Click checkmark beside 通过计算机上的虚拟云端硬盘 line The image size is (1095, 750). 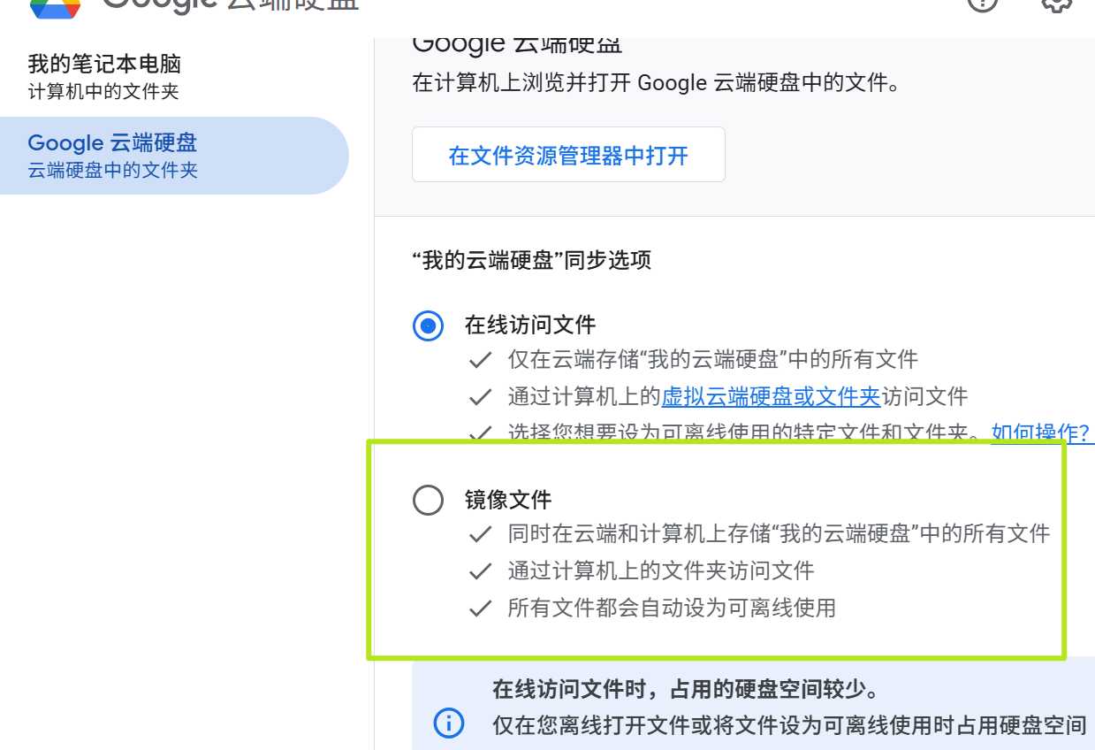[x=480, y=397]
